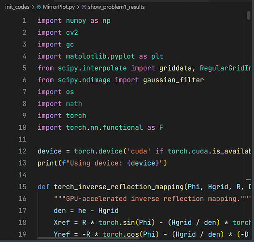
Task: Open the init_codes breadcrumb folder
Action: [x=17, y=7]
